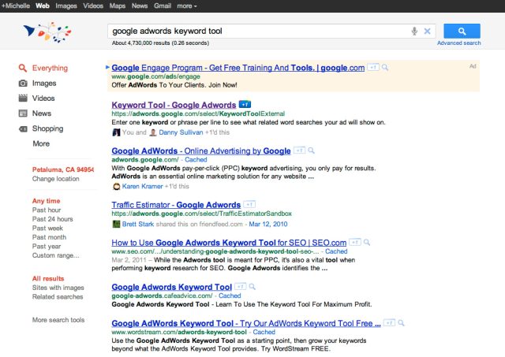Image resolution: width=505 pixels, height=357 pixels.
Task: Toggle +1 button next to the SEO.com result
Action: click(355, 243)
